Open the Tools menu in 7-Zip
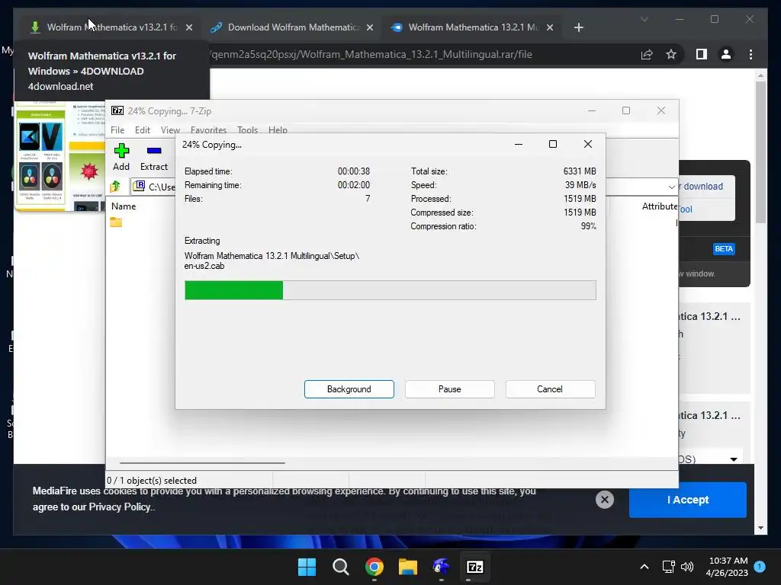The width and height of the screenshot is (781, 585). click(247, 129)
